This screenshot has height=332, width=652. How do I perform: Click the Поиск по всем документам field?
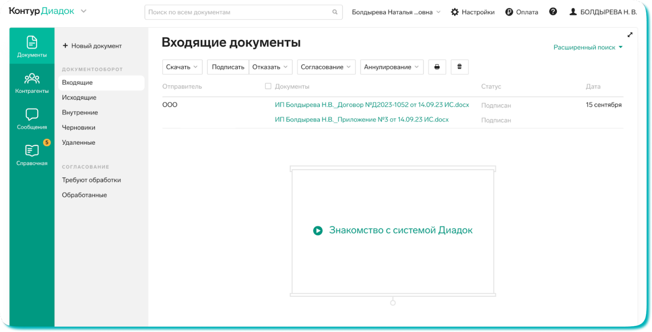click(x=238, y=12)
